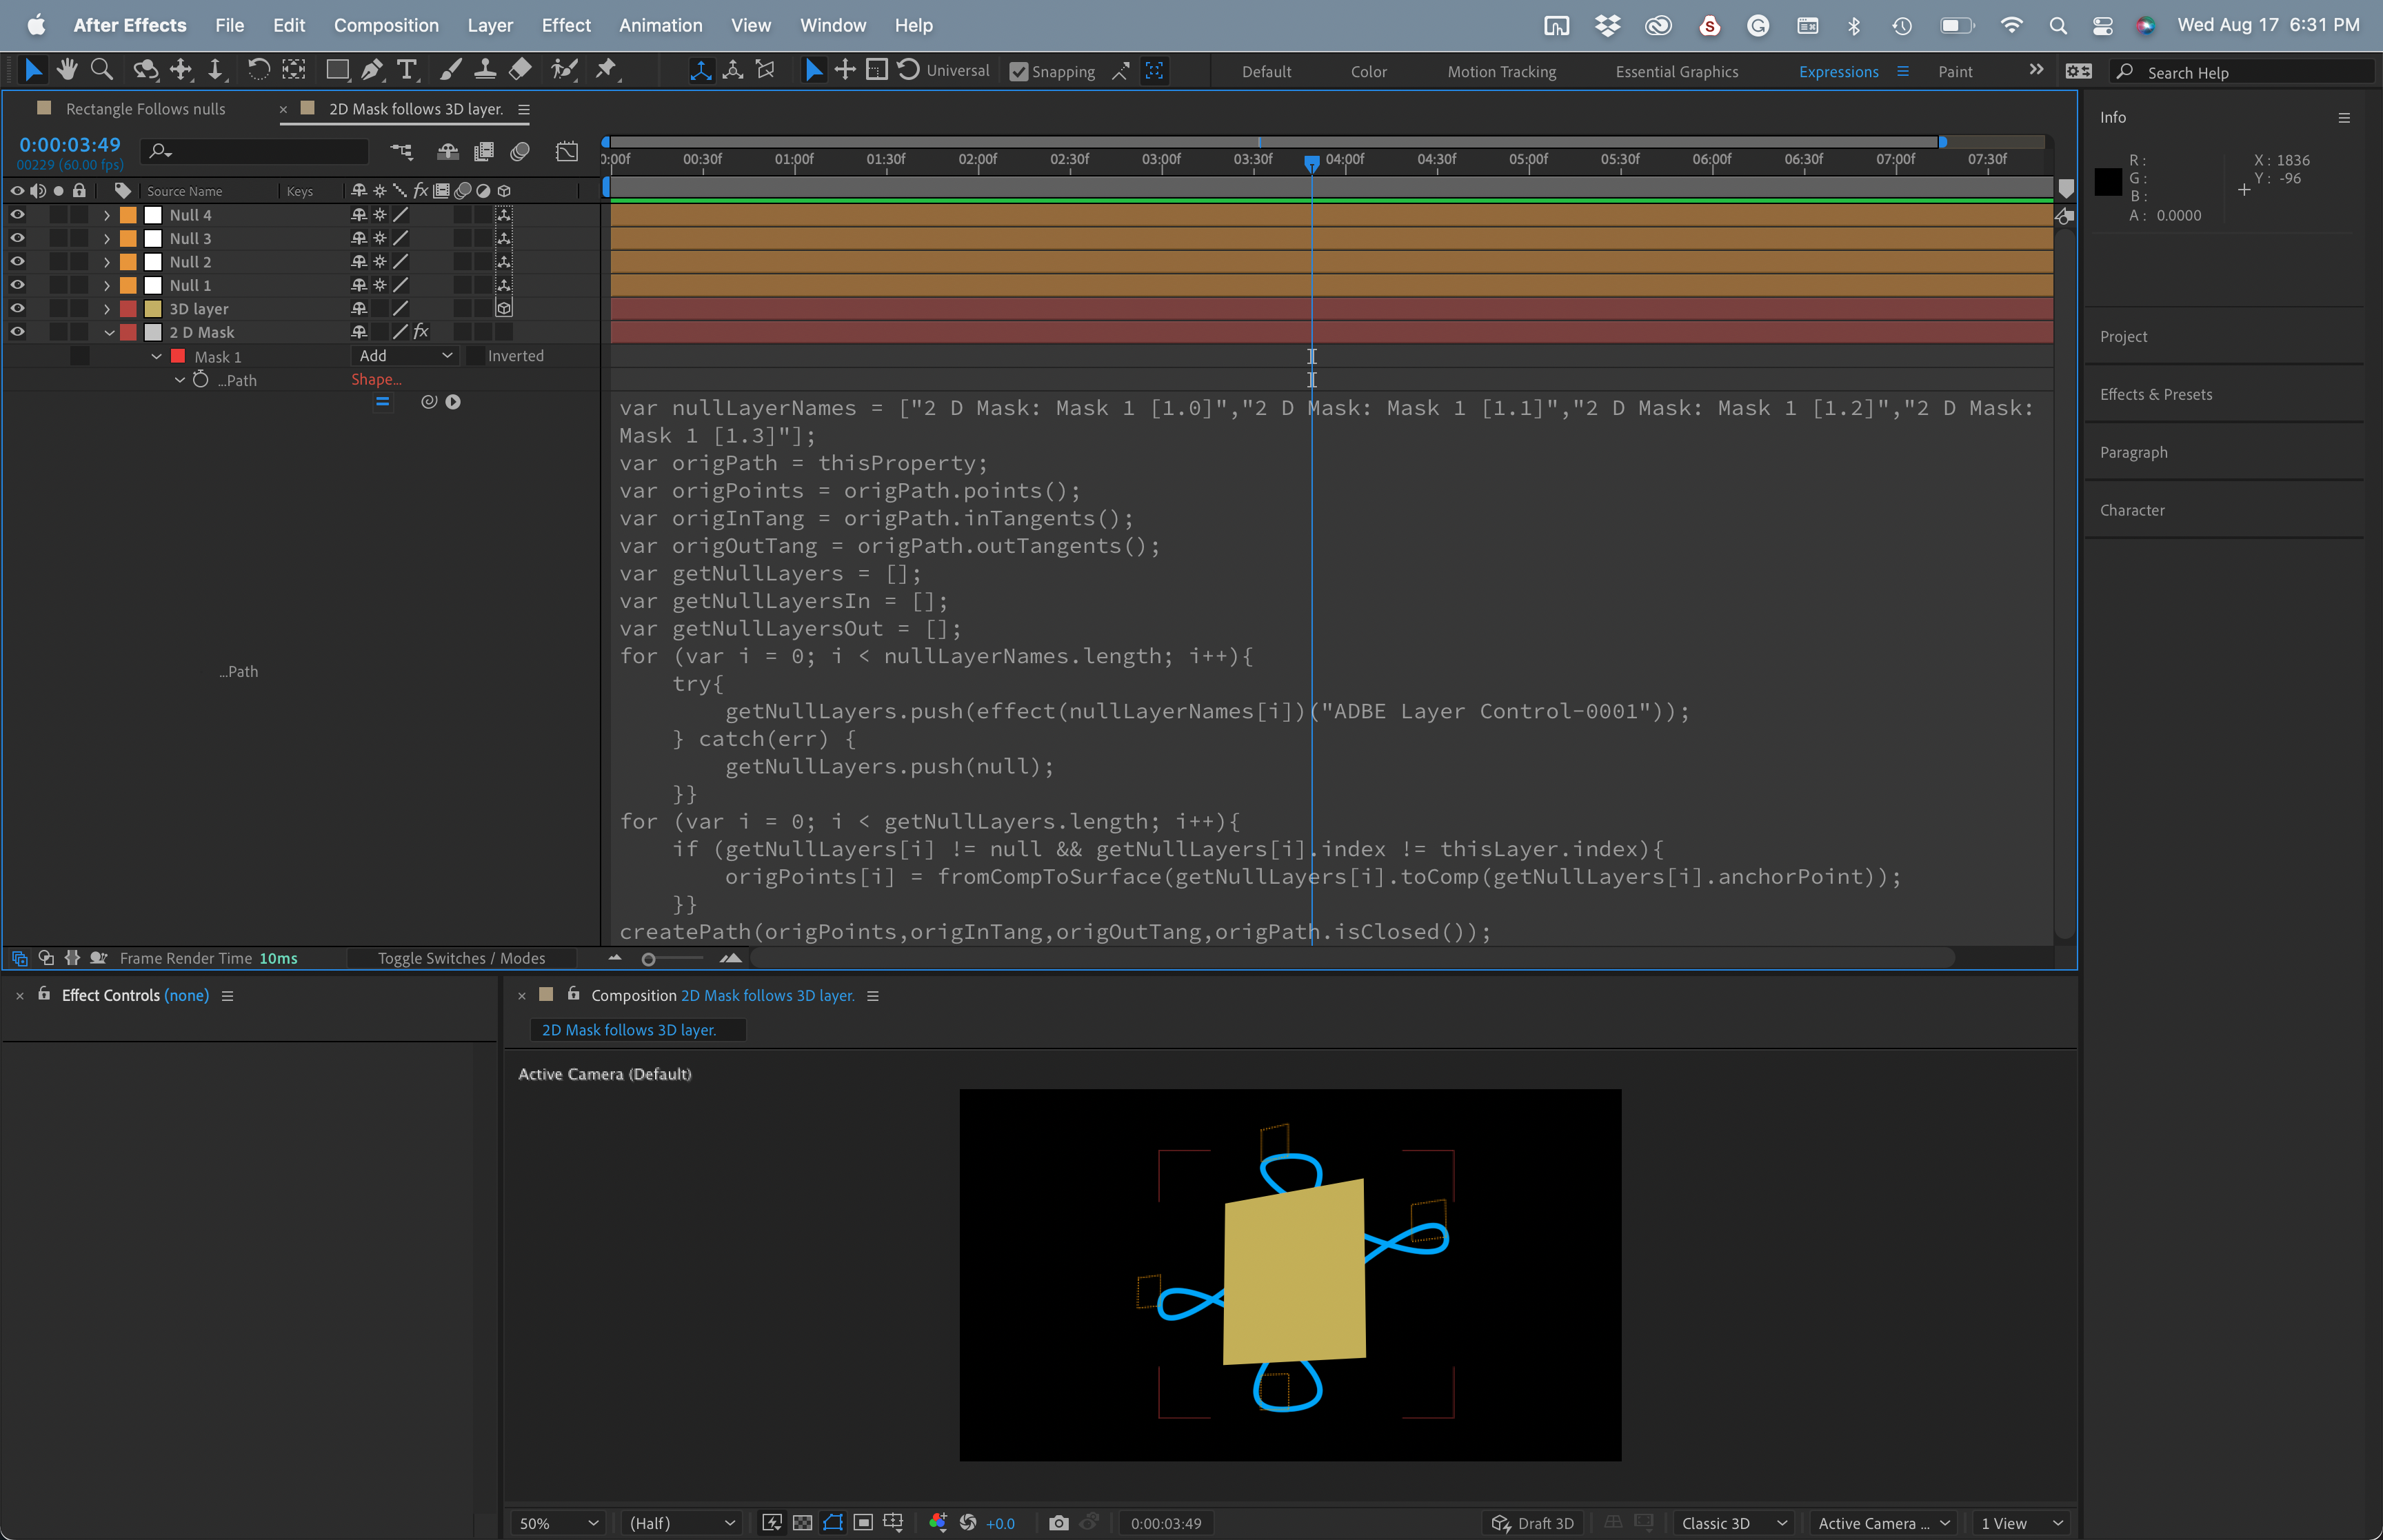
Task: Open the Graph Editor in the timeline
Action: 567,151
